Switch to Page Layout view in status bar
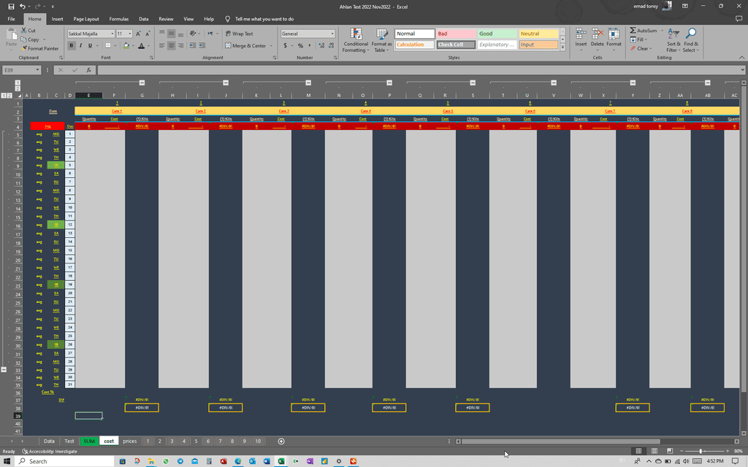 coord(654,451)
